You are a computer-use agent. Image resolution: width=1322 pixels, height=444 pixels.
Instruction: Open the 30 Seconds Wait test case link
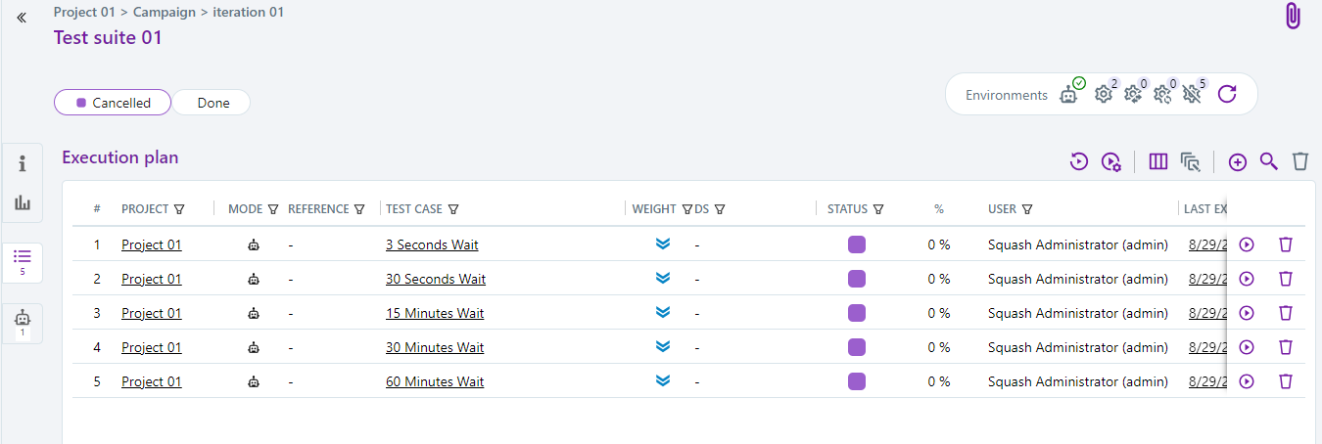pyautogui.click(x=436, y=279)
